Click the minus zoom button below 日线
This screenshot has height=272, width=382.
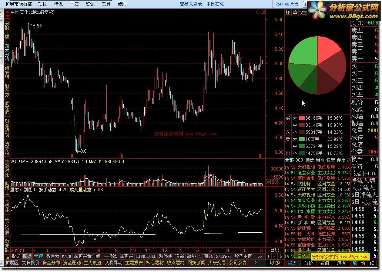tap(275, 256)
